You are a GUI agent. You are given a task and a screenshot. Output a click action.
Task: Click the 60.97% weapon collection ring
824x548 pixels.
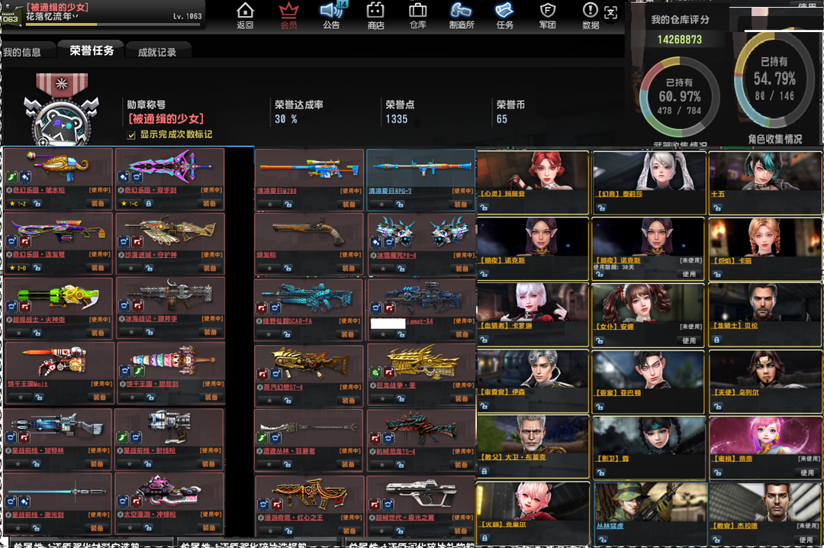coord(680,97)
